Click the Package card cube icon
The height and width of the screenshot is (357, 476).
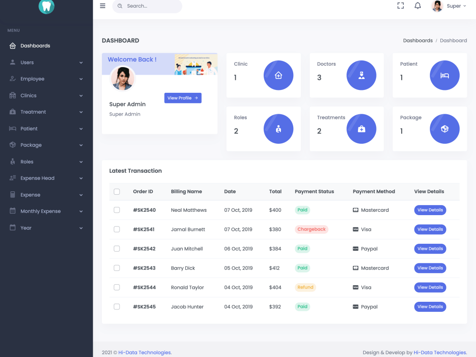445,129
